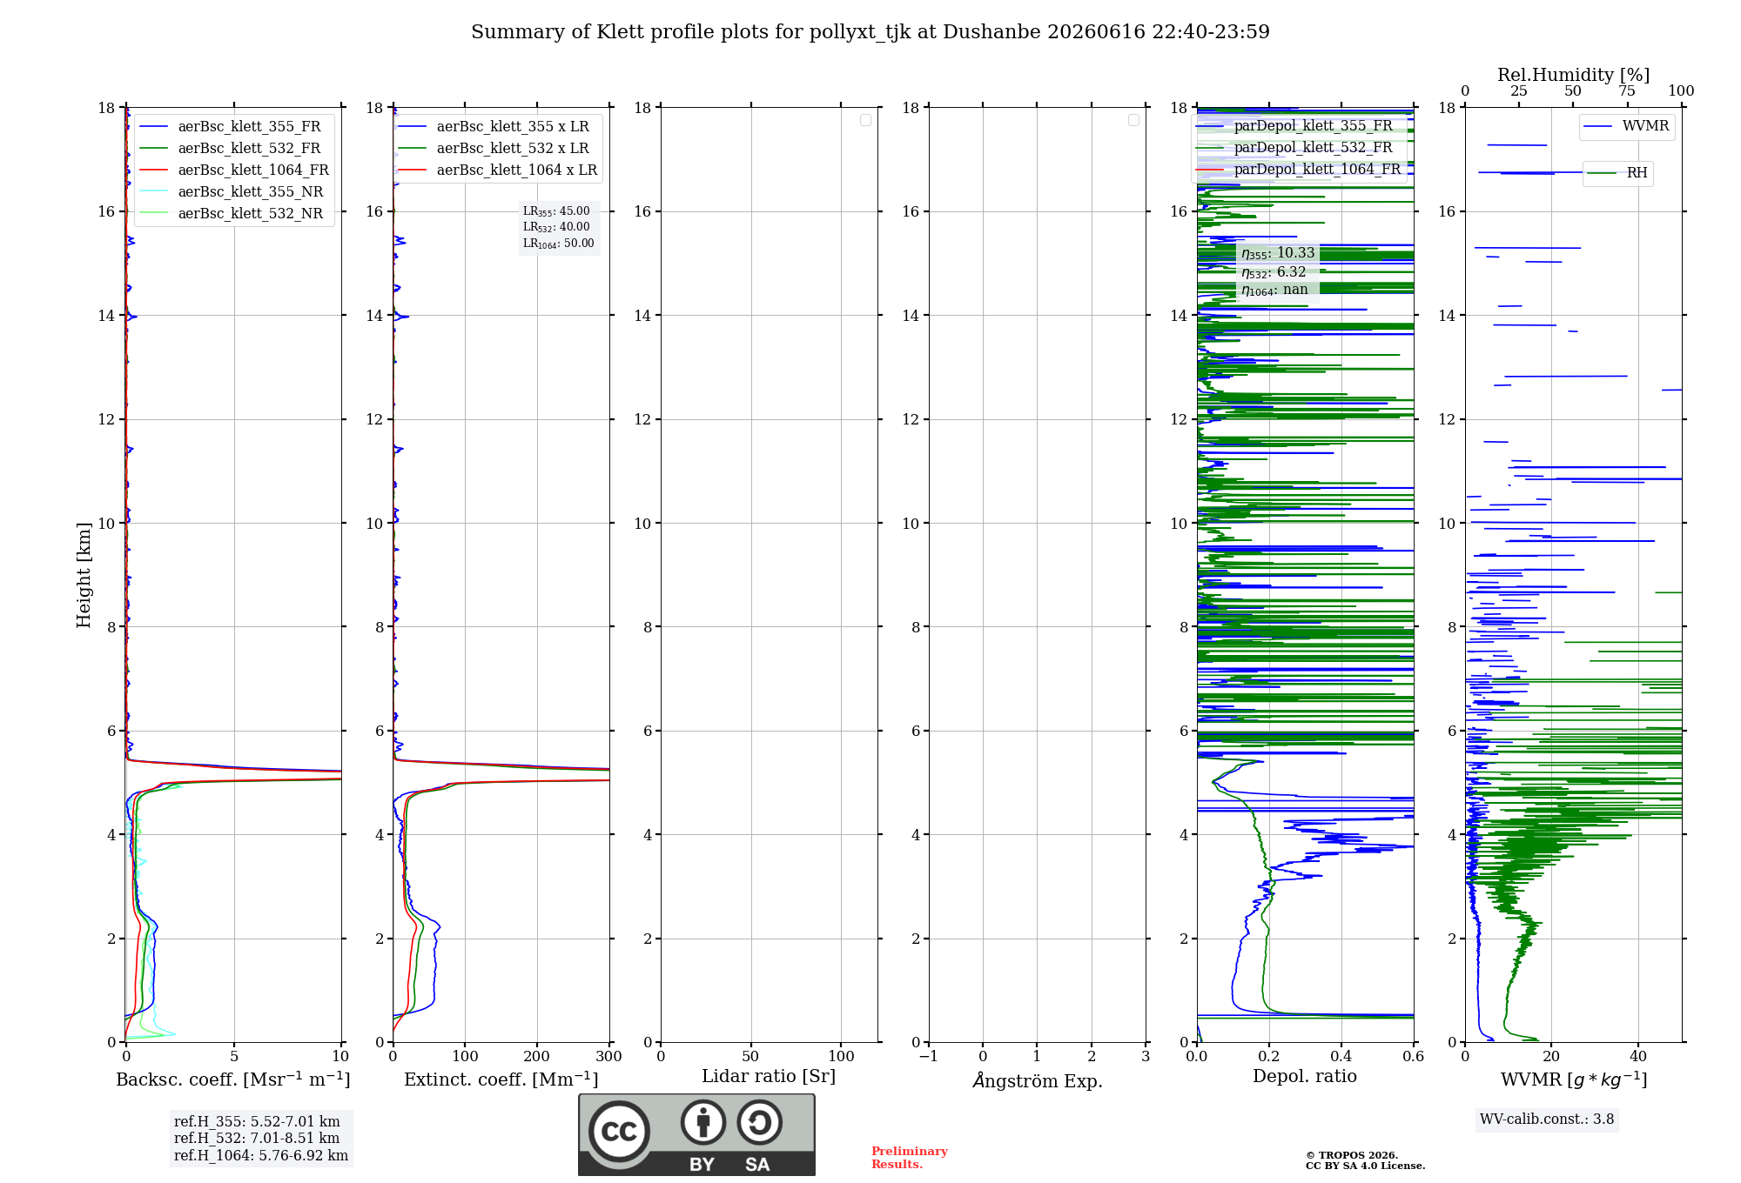
Task: Click the 'Height [km]' axis label
Action: tap(84, 575)
